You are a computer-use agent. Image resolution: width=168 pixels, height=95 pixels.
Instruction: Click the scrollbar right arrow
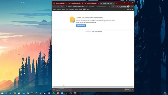click(133, 87)
